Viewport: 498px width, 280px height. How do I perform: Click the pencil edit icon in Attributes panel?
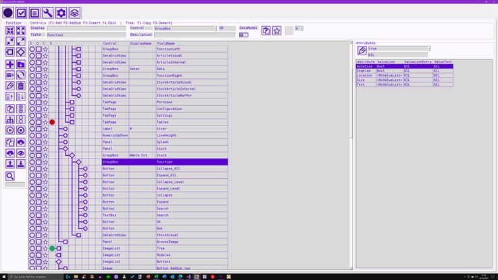(x=362, y=51)
